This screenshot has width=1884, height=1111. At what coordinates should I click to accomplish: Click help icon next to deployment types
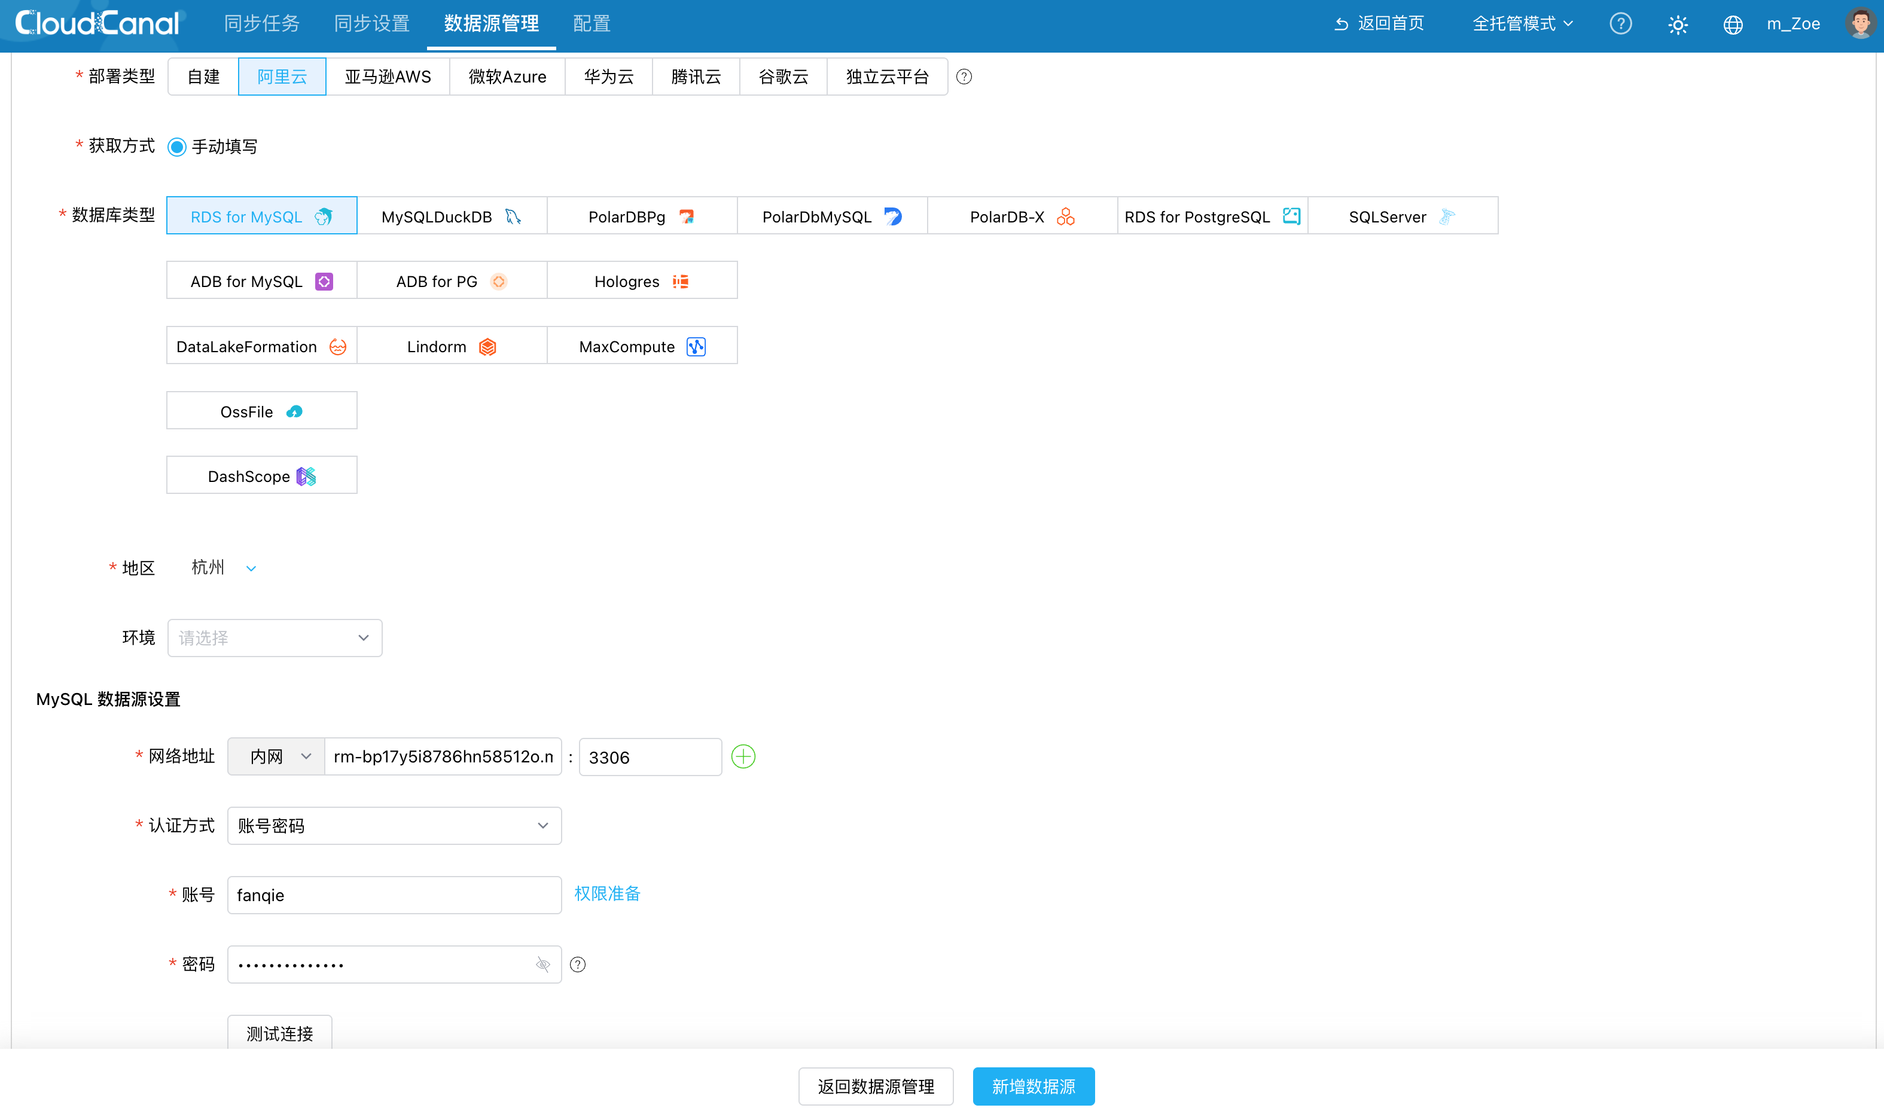[x=964, y=77]
